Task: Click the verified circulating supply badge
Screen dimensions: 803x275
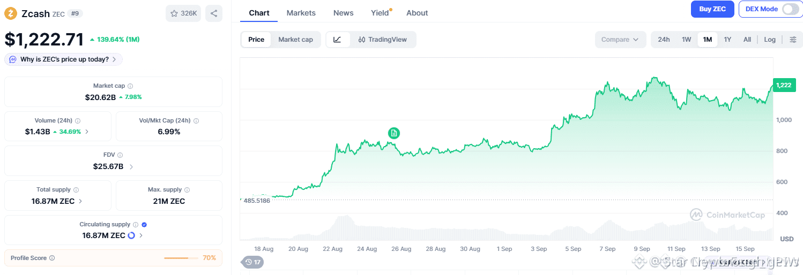Action: (144, 225)
